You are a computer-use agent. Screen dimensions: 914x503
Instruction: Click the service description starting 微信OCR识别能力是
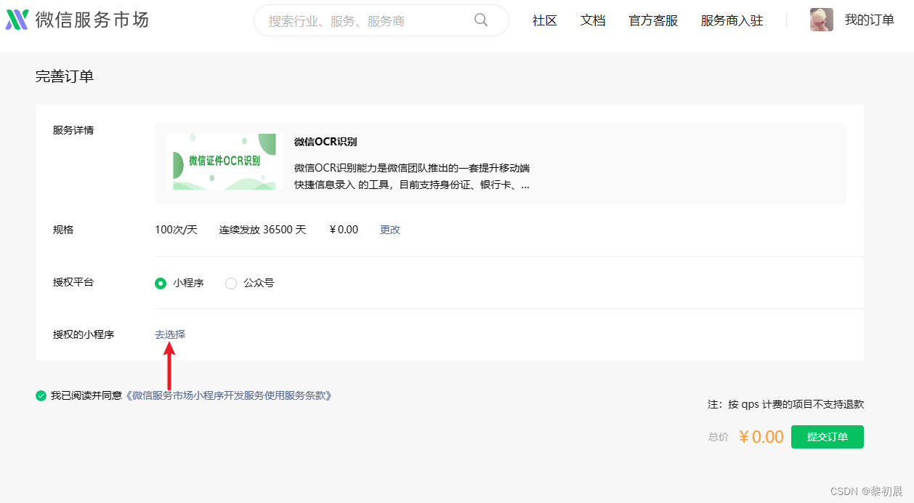click(412, 177)
